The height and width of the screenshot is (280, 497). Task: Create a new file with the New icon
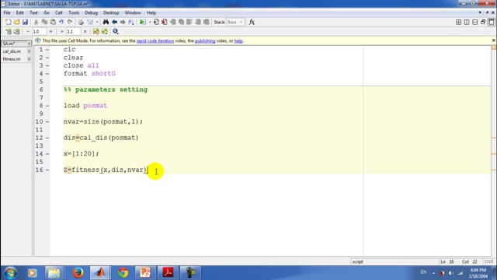(x=9, y=22)
